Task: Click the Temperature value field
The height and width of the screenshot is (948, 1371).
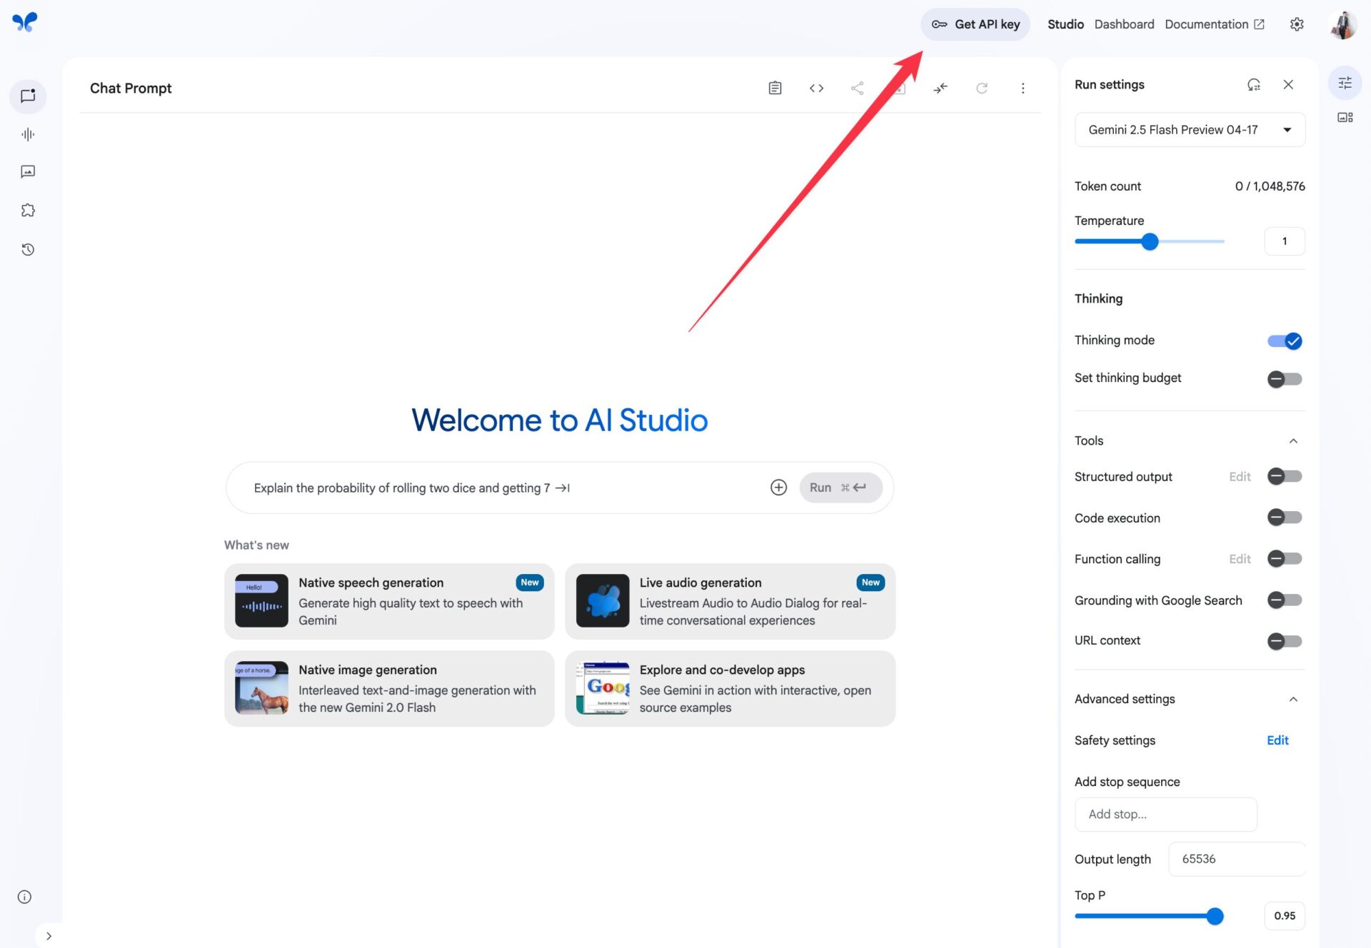Action: pos(1284,241)
